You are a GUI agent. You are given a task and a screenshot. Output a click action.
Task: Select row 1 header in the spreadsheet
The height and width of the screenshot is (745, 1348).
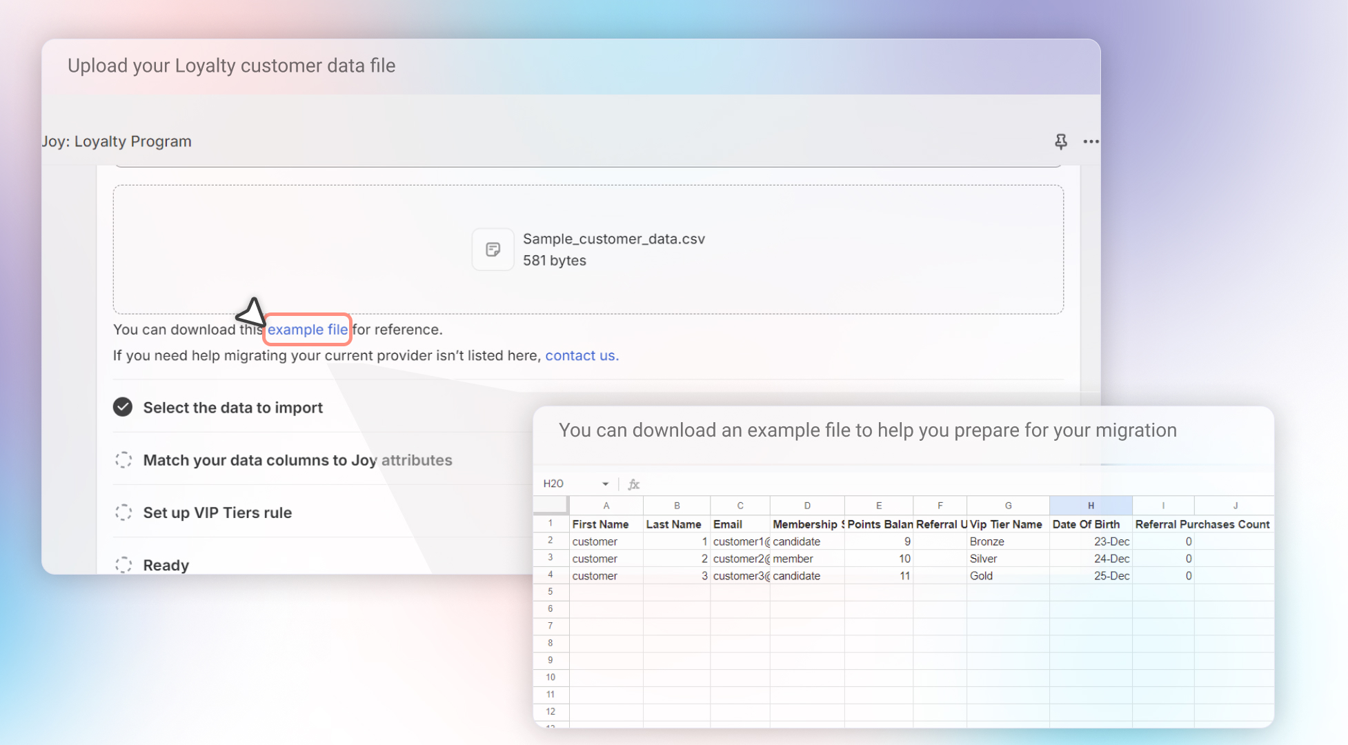point(551,524)
